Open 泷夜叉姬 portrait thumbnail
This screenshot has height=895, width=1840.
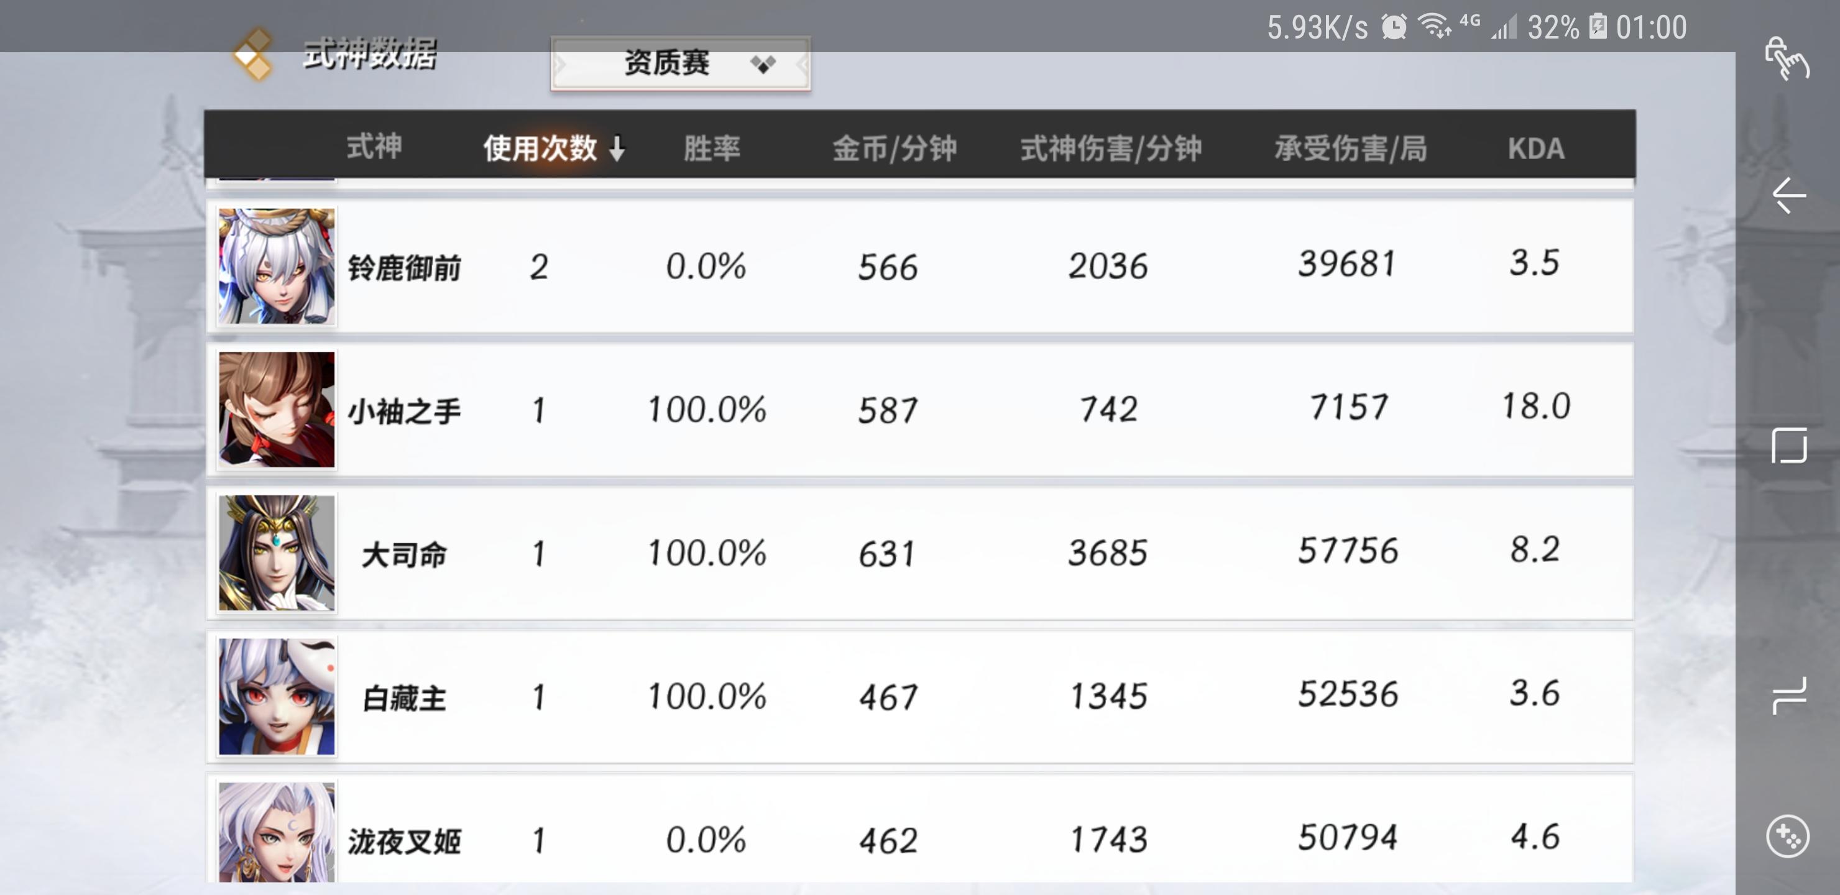click(x=277, y=833)
